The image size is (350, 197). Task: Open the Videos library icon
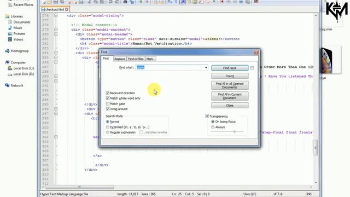point(10,39)
